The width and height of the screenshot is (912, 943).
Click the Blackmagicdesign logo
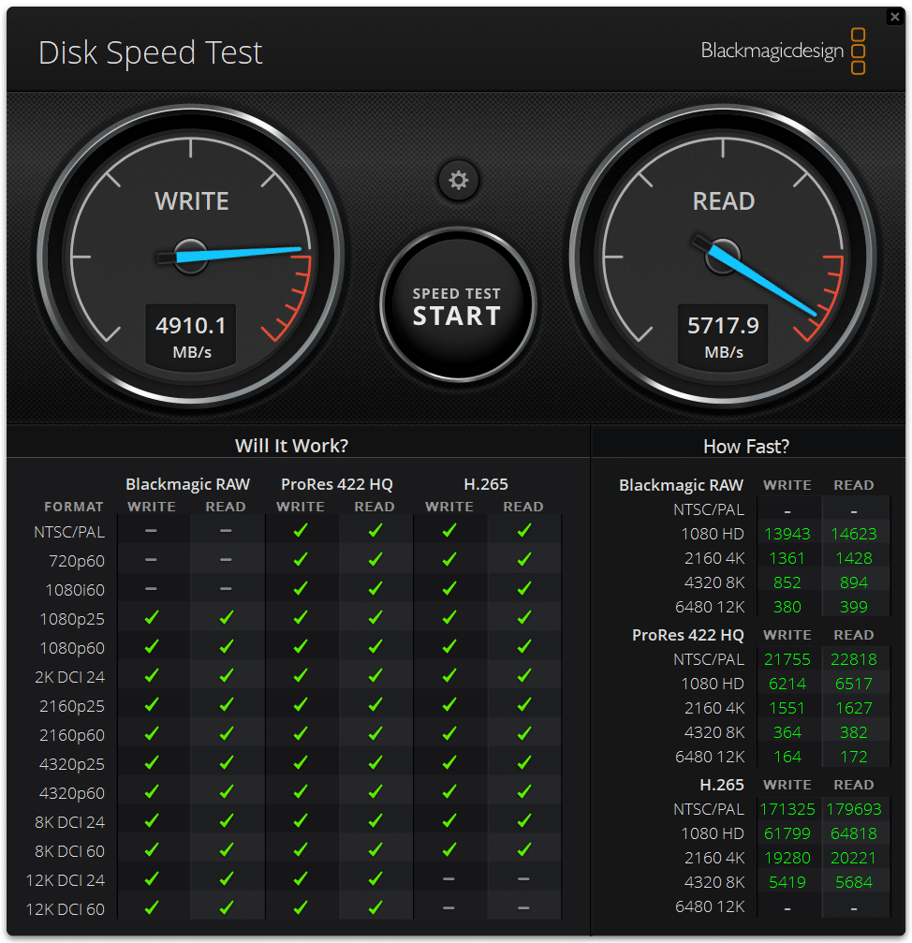(x=783, y=52)
